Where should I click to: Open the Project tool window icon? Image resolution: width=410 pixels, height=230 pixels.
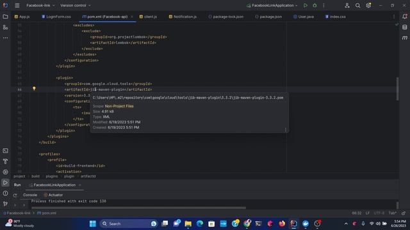coord(5,17)
